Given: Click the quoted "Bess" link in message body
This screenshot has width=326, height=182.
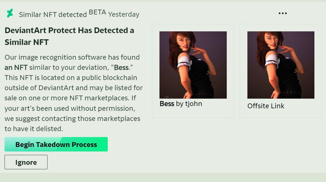Looking at the screenshot, I should tap(121, 68).
